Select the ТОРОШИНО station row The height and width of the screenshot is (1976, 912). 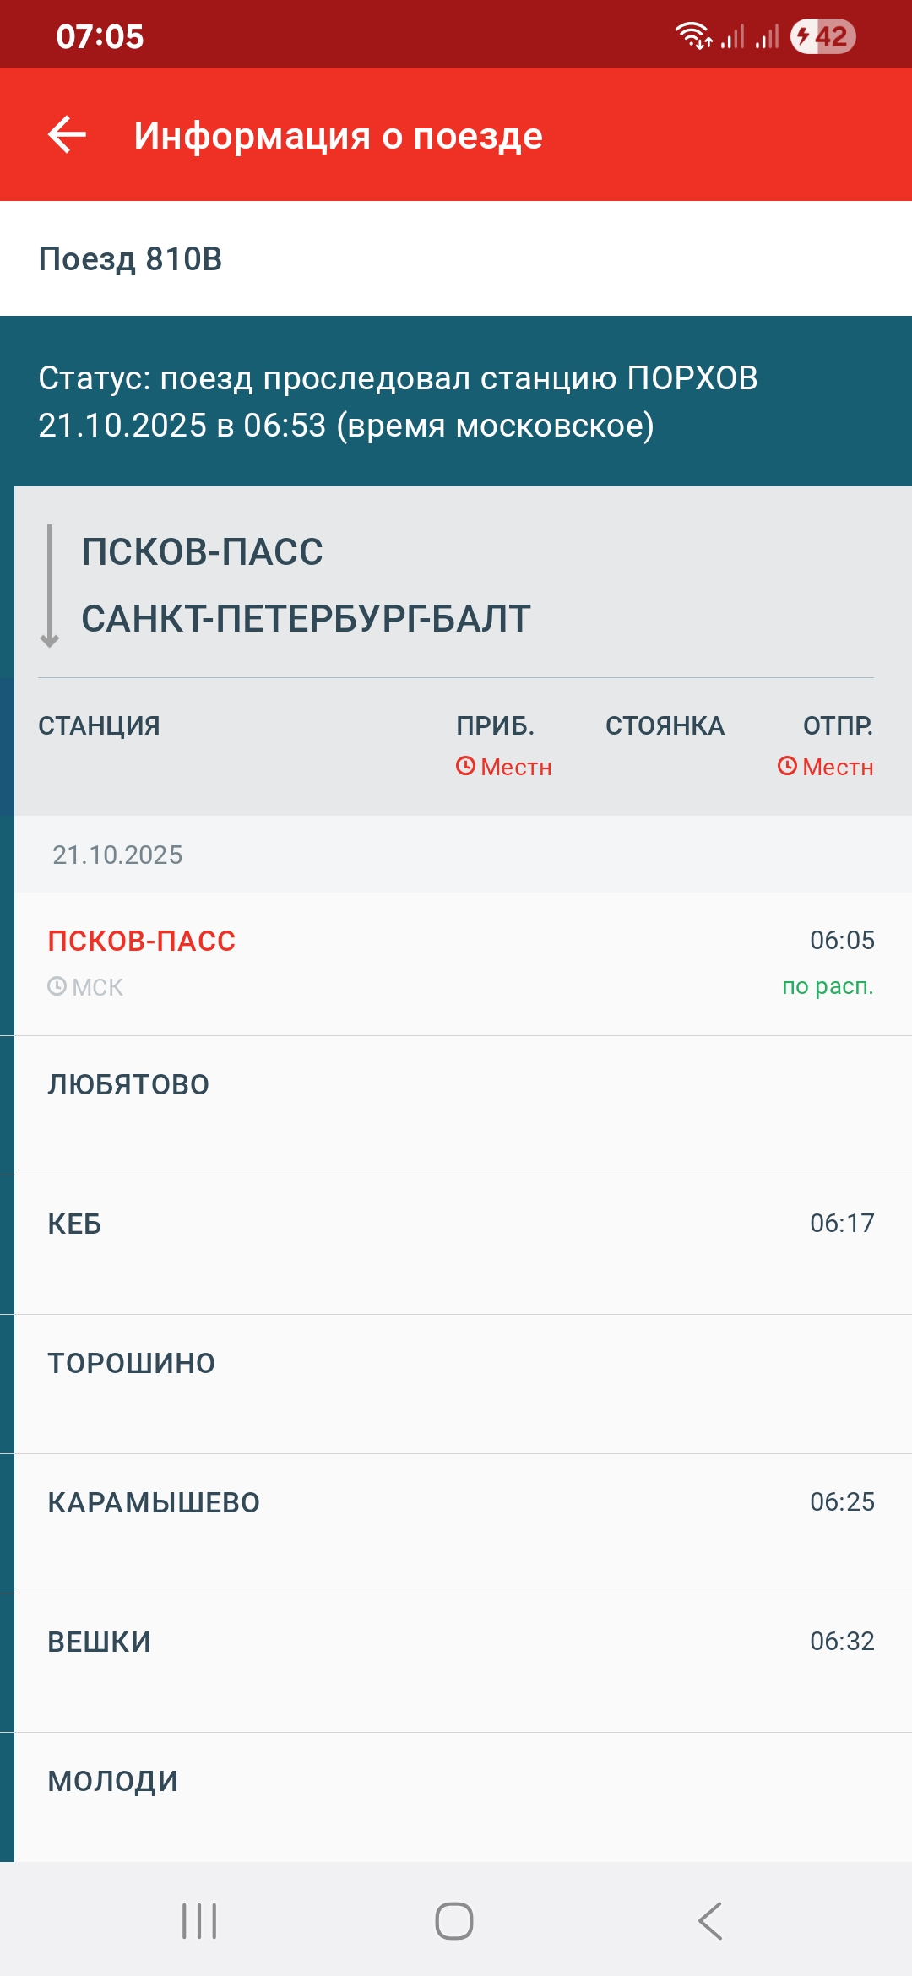click(456, 1383)
